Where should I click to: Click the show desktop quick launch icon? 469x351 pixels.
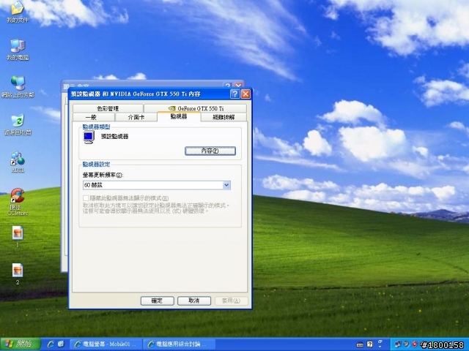coord(61,344)
